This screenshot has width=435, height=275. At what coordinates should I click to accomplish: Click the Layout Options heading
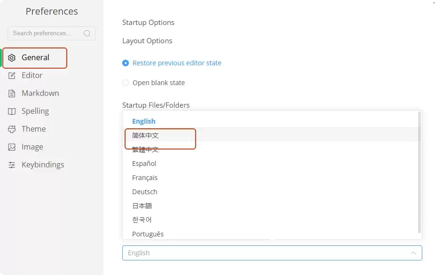tap(147, 41)
